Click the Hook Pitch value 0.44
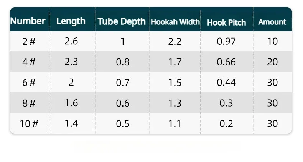This screenshot has width=303, height=162. (226, 83)
